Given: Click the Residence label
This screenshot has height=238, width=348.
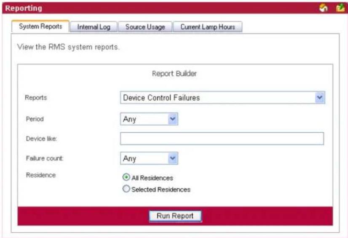Looking at the screenshot, I should click(41, 175).
